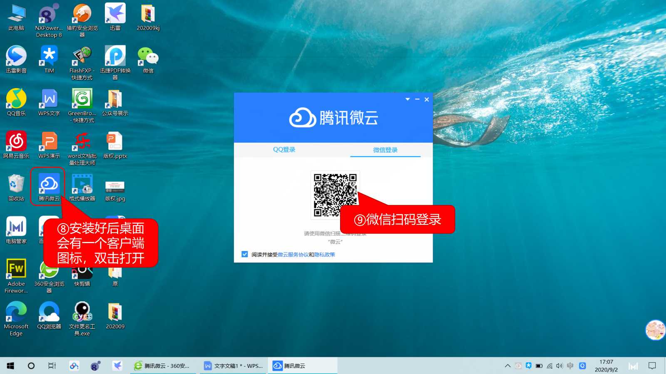Launch 格式播放器 desktop shortcut
Viewport: 666px width, 374px height.
[82, 188]
